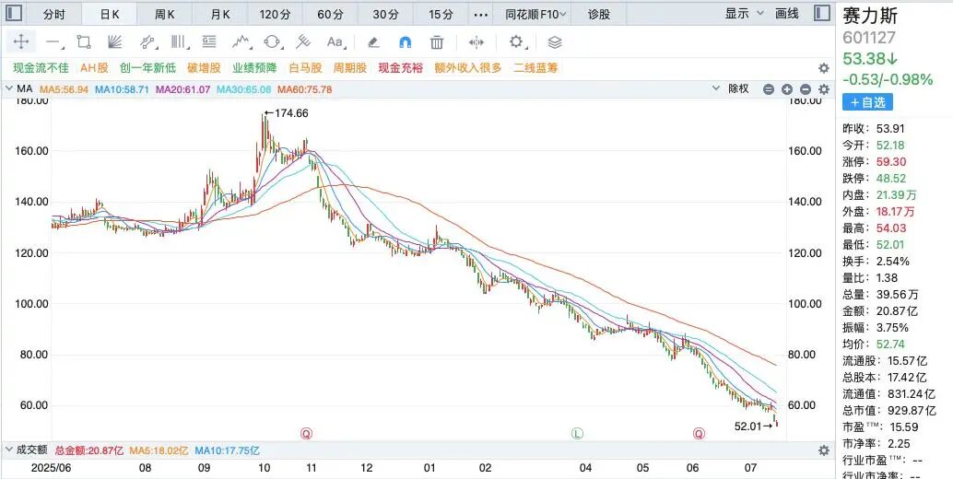Switch to the 日K tab
This screenshot has width=953, height=479.
point(110,14)
